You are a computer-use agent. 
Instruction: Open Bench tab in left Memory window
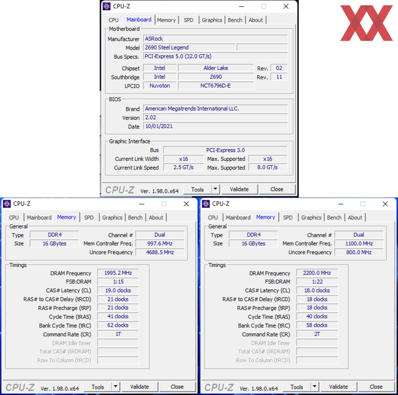pos(135,217)
